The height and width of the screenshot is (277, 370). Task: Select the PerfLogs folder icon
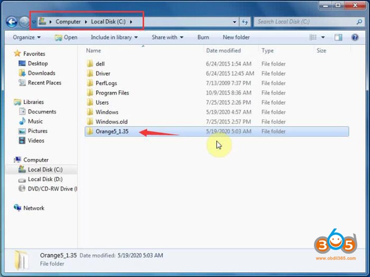(x=90, y=83)
